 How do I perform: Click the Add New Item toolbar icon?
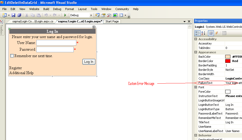click(x=5, y=15)
